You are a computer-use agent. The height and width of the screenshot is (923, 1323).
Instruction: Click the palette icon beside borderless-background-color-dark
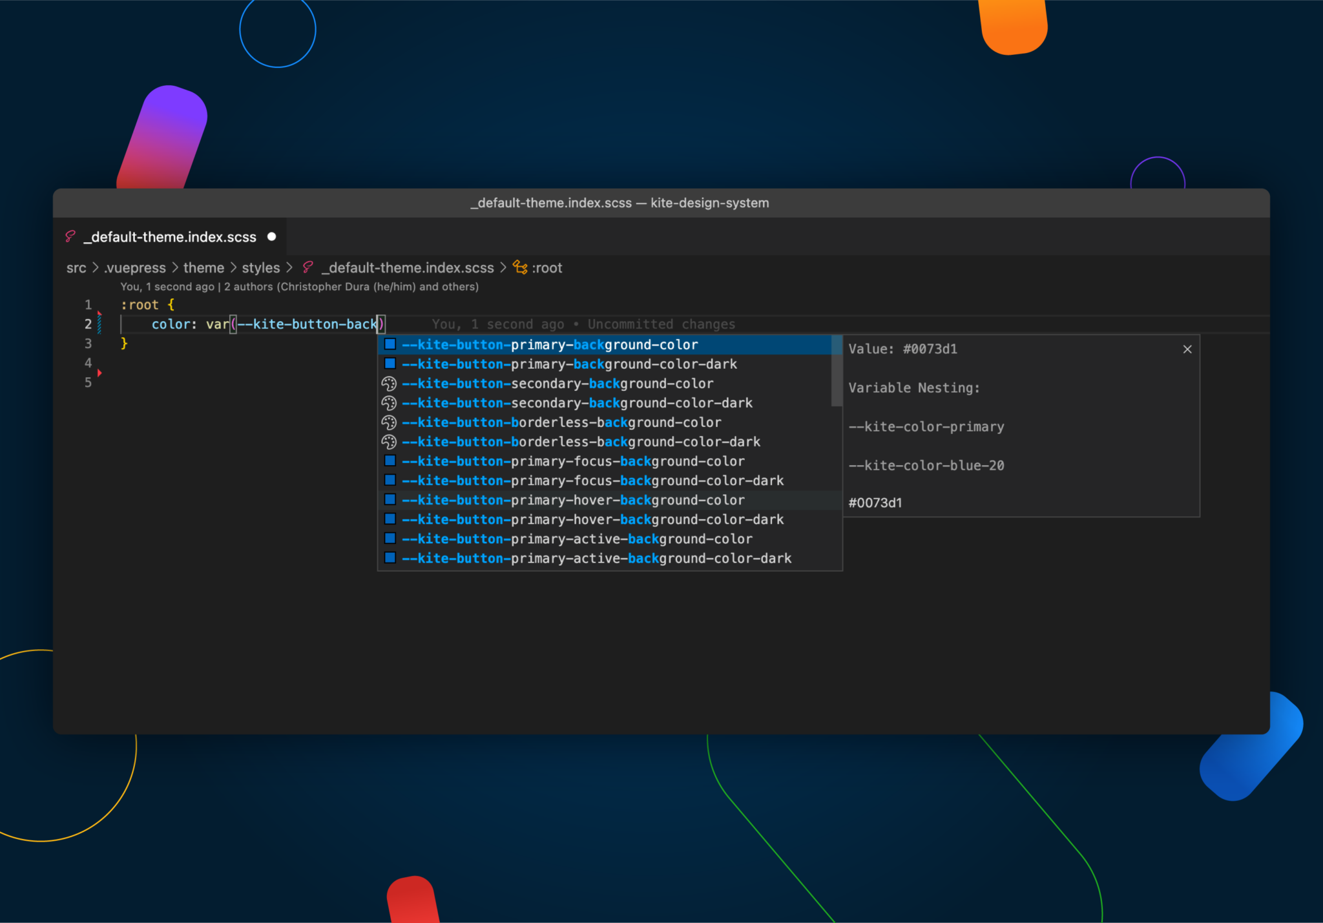(389, 442)
